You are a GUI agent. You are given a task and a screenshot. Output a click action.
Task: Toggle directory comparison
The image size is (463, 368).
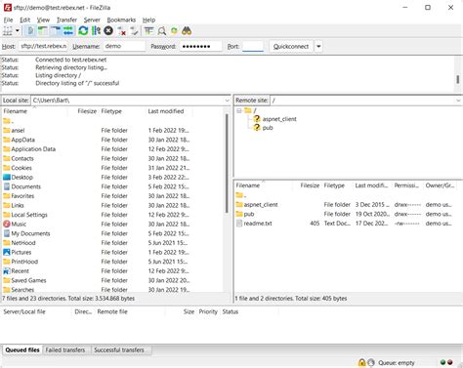click(161, 31)
